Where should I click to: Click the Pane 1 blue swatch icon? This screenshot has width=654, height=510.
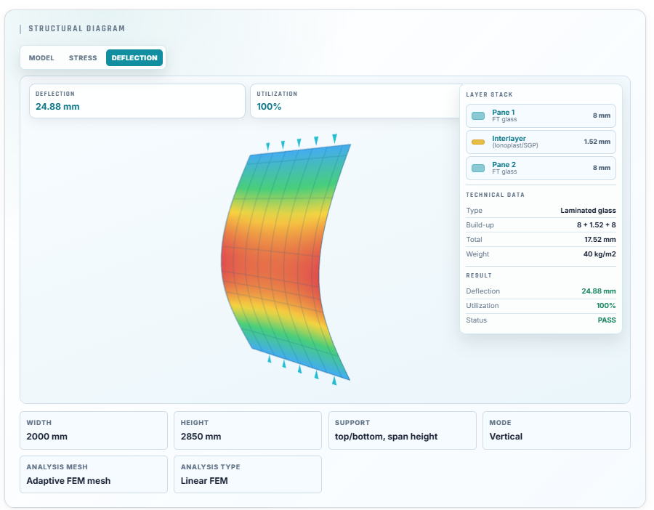pos(478,116)
